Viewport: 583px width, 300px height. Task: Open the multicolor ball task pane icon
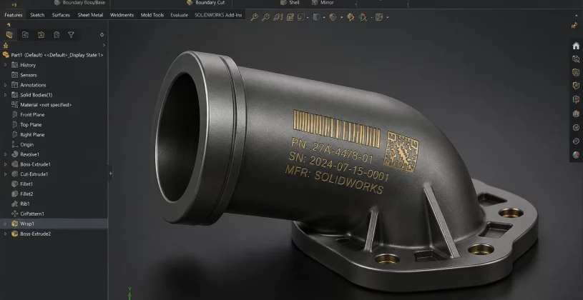[x=576, y=155]
